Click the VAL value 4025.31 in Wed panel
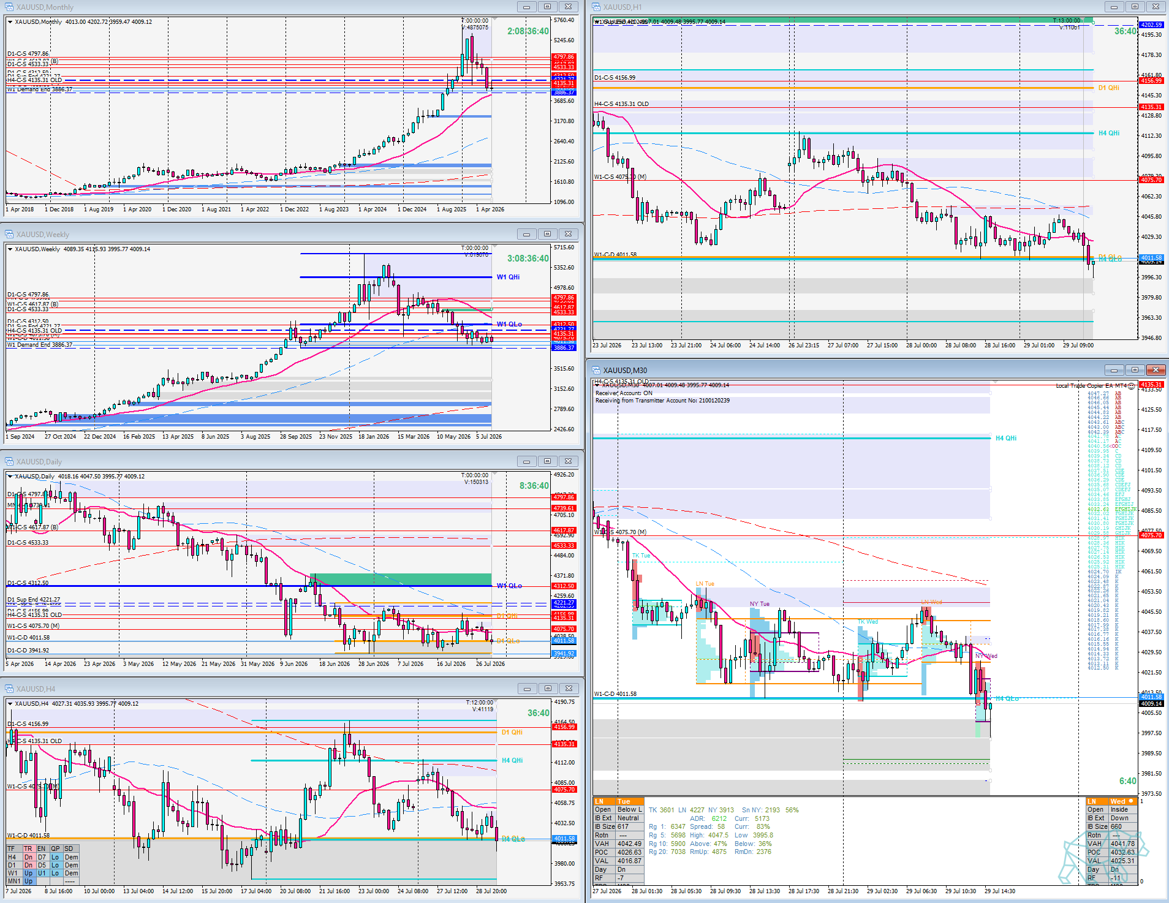 (x=1122, y=861)
